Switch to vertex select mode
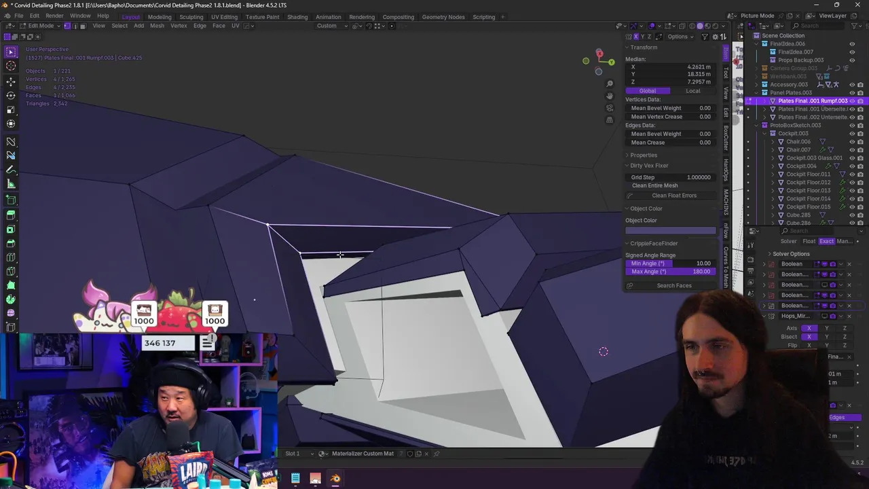The width and height of the screenshot is (869, 489). (67, 26)
